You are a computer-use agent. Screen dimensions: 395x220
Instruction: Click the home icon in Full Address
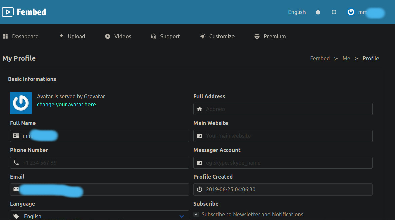[200, 109]
